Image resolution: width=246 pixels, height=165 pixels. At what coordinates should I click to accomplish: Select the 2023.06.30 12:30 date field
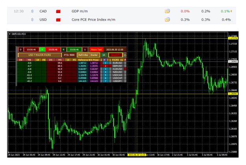point(115,50)
